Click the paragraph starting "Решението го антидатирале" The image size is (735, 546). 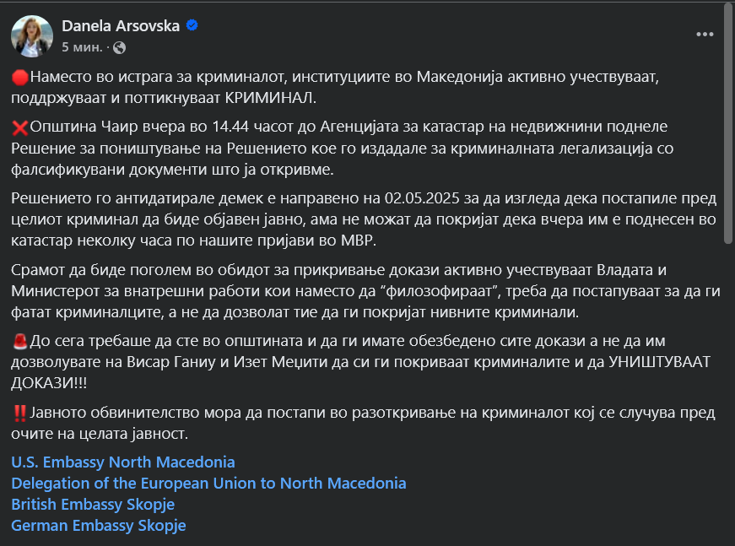(x=363, y=219)
